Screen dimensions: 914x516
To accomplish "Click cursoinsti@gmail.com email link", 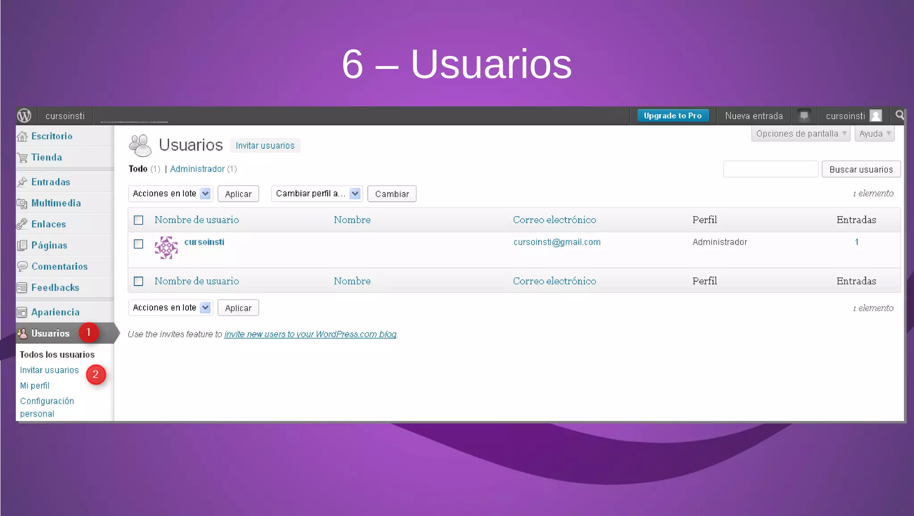I will pyautogui.click(x=557, y=242).
